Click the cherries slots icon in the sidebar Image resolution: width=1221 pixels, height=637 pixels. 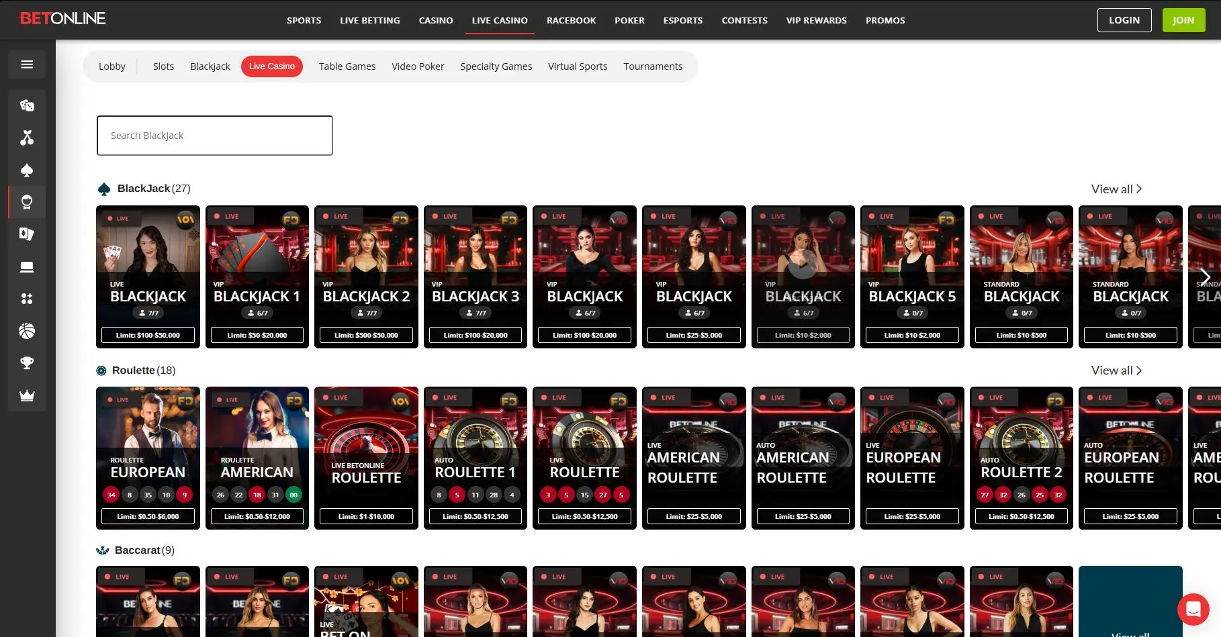click(27, 138)
